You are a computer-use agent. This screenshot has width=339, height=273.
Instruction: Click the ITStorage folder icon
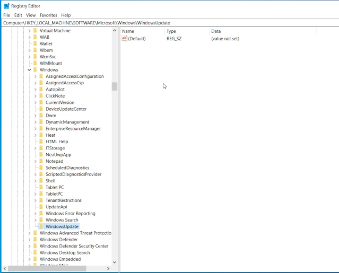41,148
